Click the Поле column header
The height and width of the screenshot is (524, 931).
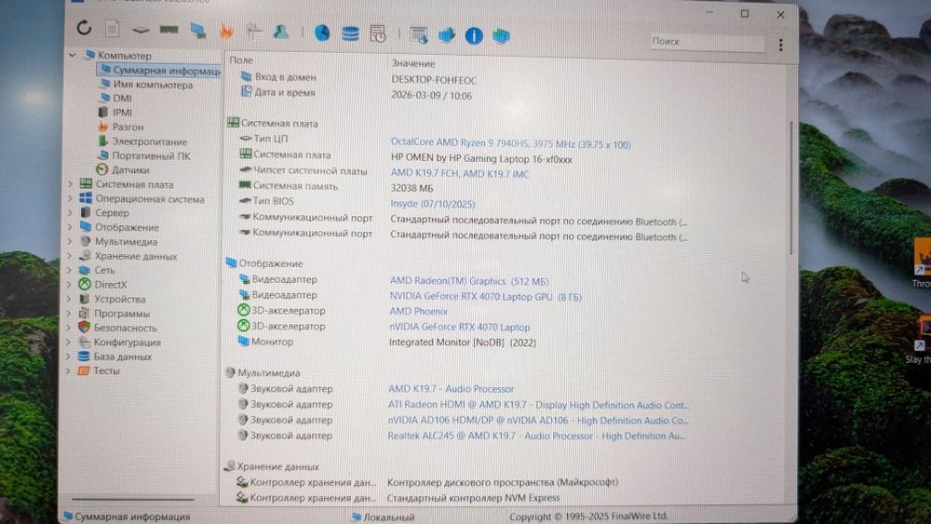(241, 60)
